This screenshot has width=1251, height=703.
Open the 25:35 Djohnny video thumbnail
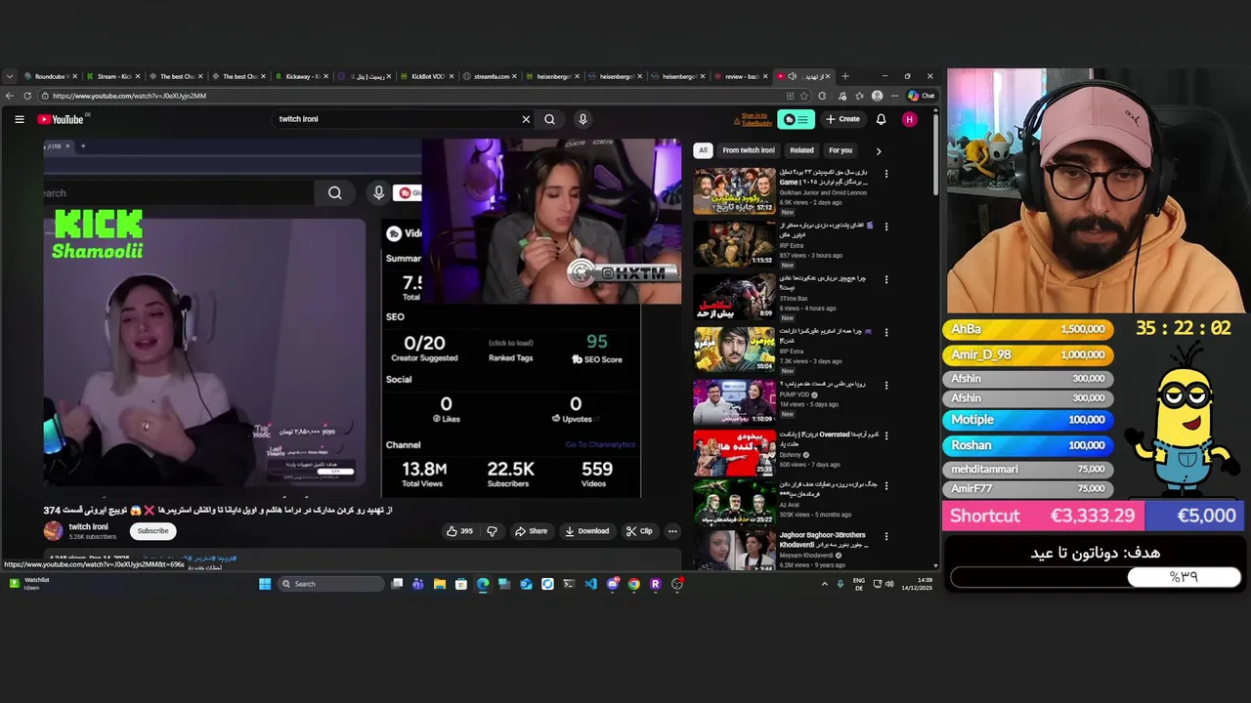(734, 453)
